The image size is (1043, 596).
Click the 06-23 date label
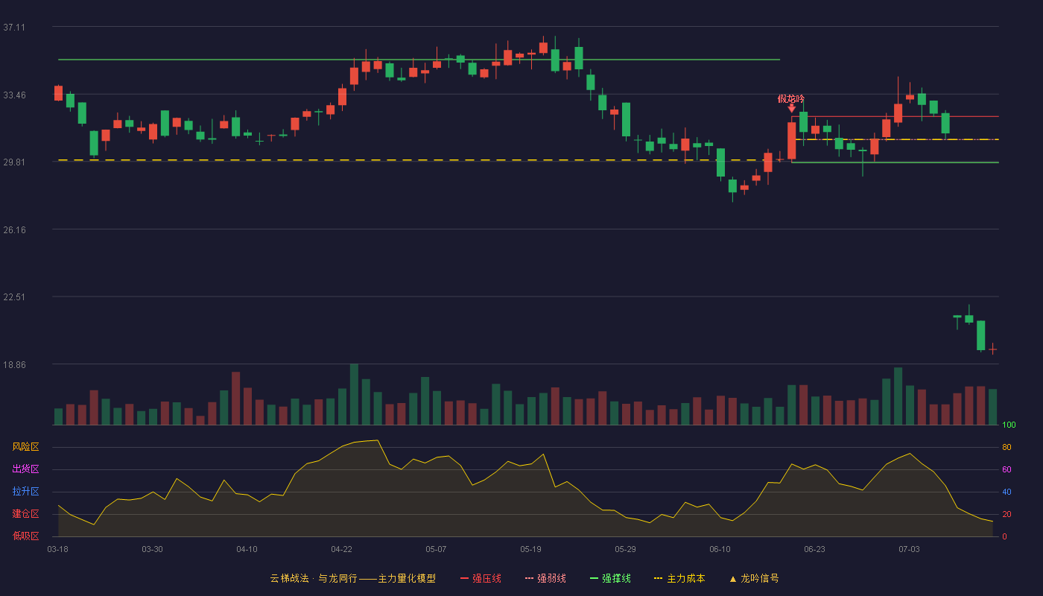coord(814,549)
